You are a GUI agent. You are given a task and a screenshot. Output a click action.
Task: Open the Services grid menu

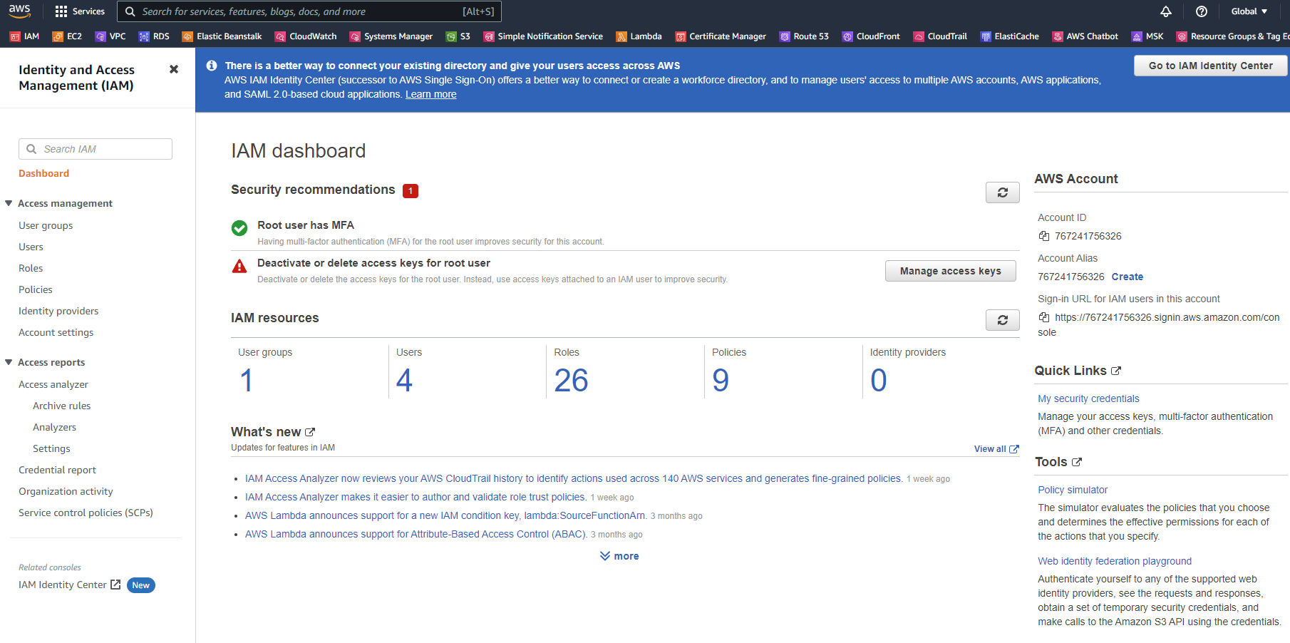click(80, 11)
